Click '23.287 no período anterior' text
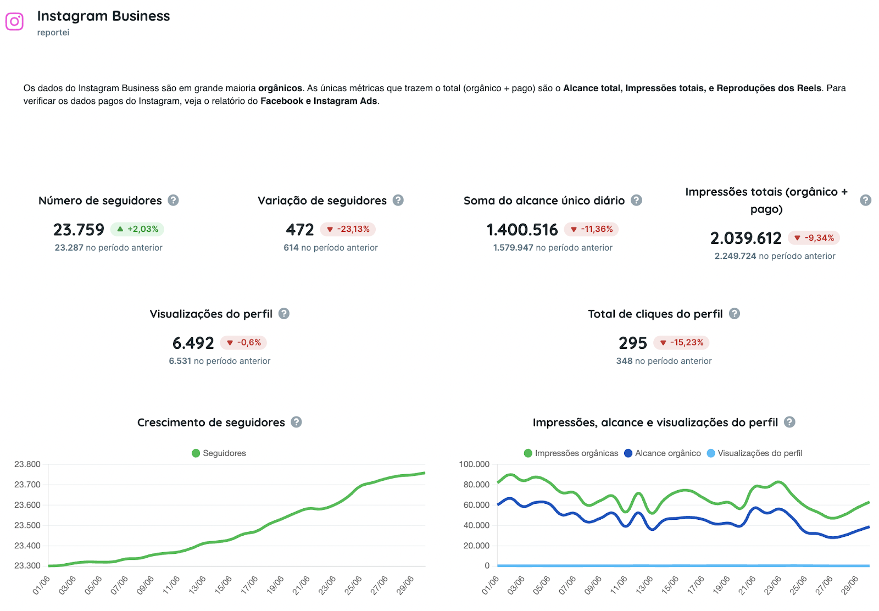This screenshot has width=879, height=611. pos(109,248)
